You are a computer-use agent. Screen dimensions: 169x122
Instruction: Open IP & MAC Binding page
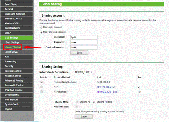[x=17, y=90]
